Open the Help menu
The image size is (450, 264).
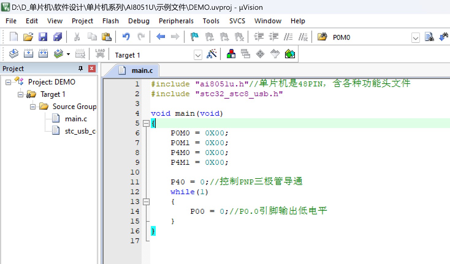298,21
